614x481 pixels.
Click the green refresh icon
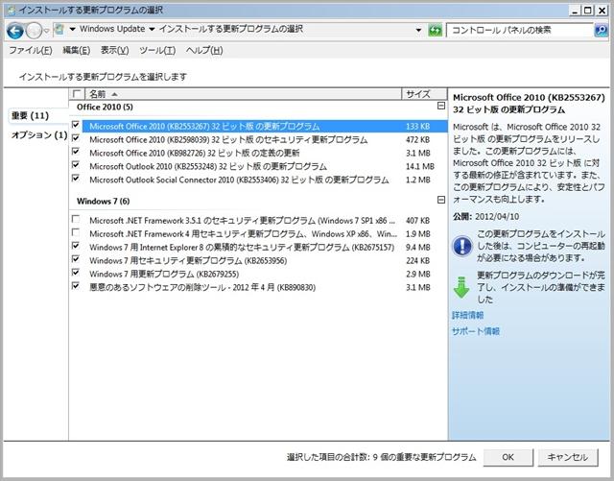[x=435, y=30]
